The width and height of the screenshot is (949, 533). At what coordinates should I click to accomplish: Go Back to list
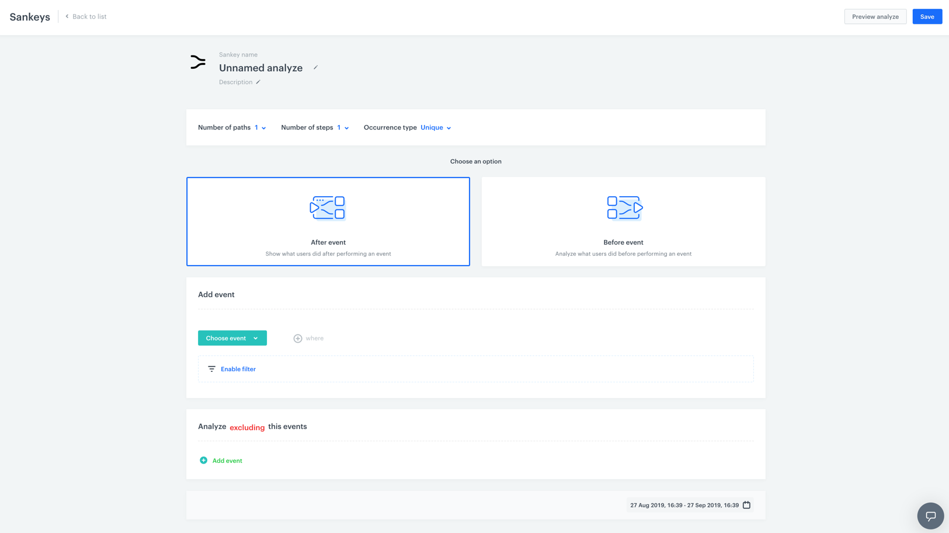[86, 17]
